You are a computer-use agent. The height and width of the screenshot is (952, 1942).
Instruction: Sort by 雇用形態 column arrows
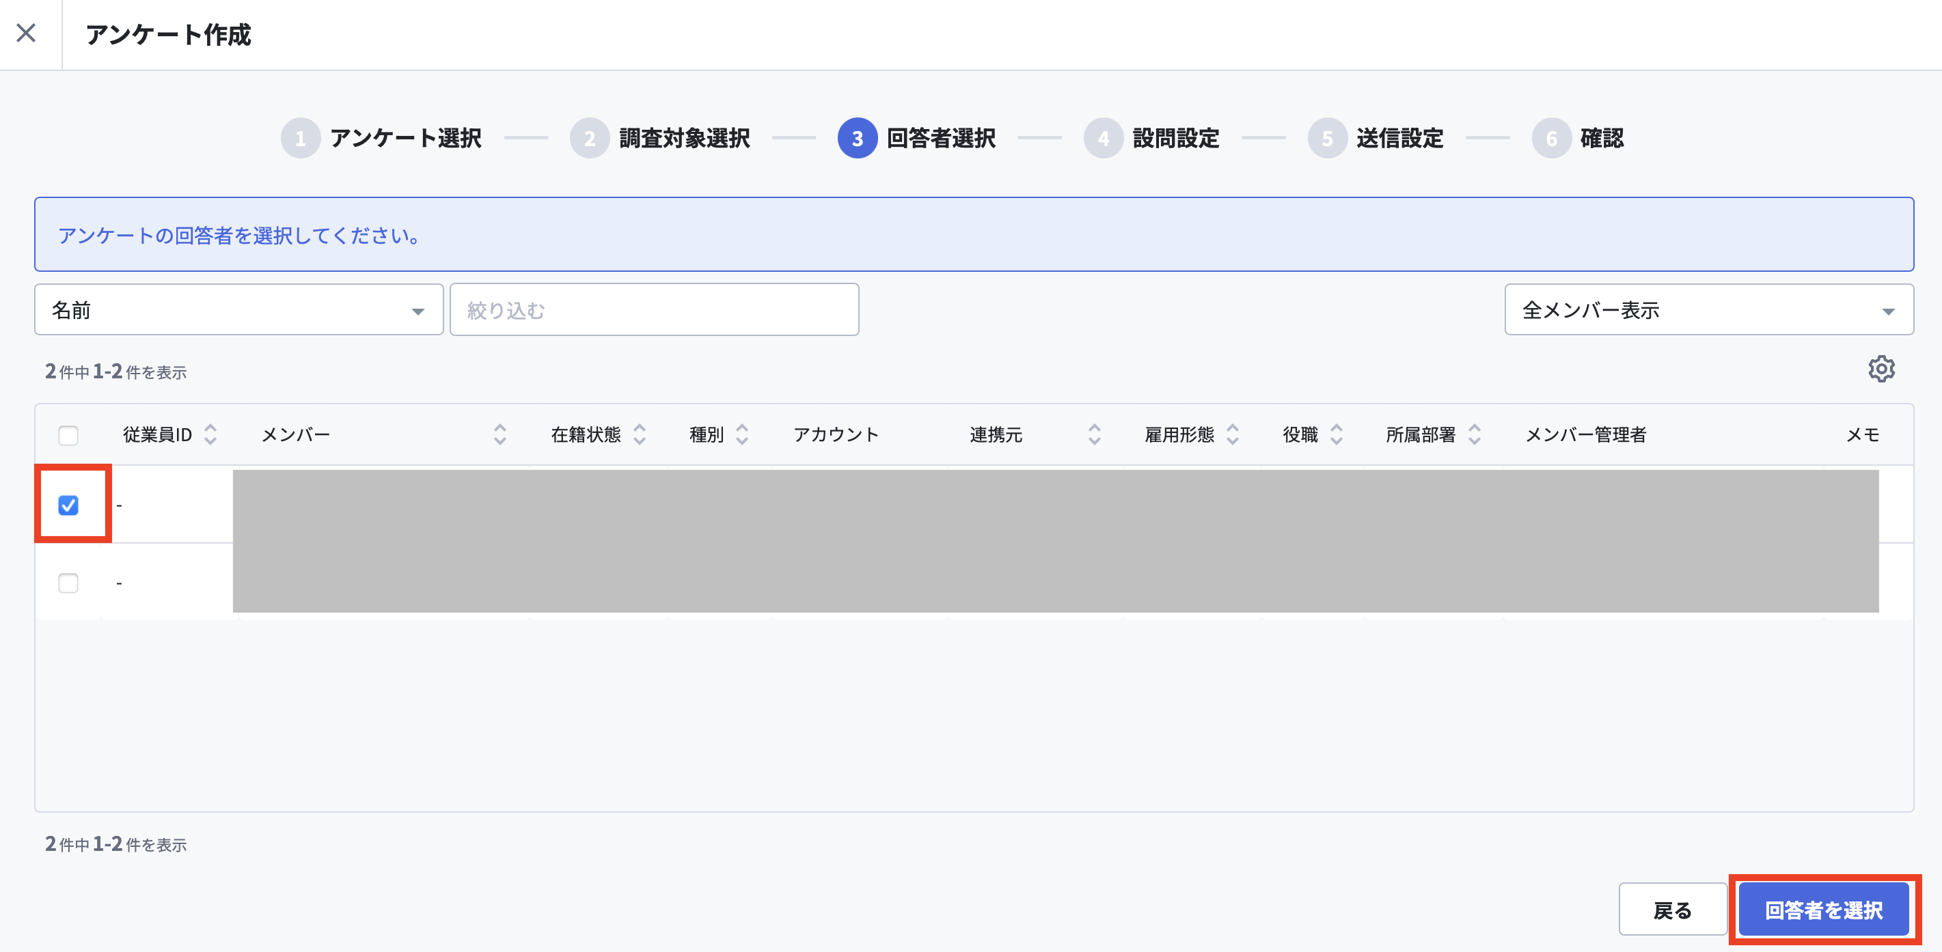pos(1233,434)
